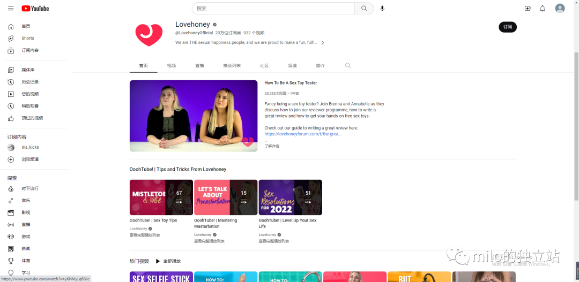Click the OoohTube! Tips and Tricks section heading
Screen dimensions: 579x282
(x=177, y=170)
